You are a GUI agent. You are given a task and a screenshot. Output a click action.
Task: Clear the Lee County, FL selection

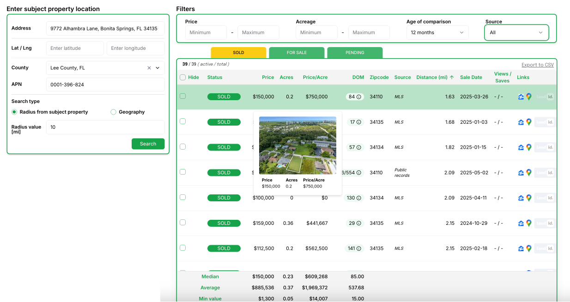coord(149,68)
